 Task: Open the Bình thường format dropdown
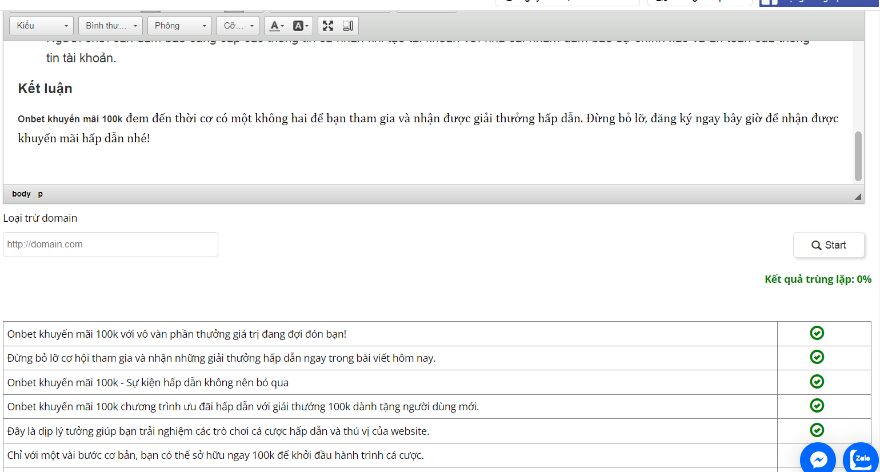(110, 26)
